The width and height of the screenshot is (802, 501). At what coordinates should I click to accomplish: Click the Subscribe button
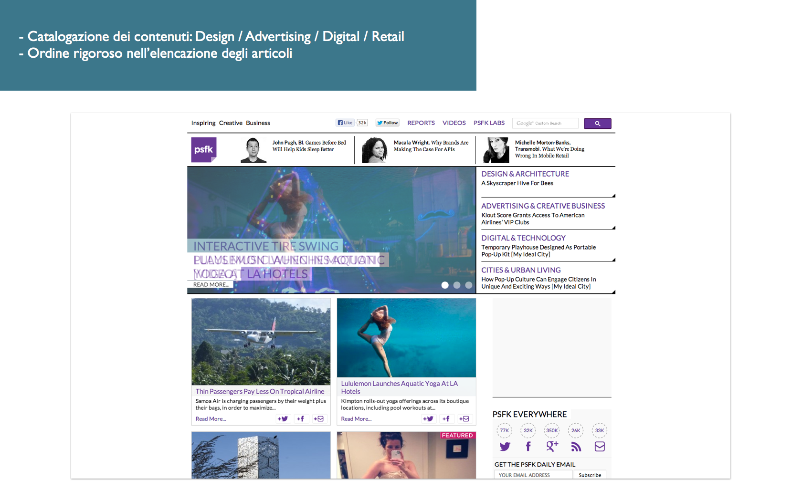590,475
